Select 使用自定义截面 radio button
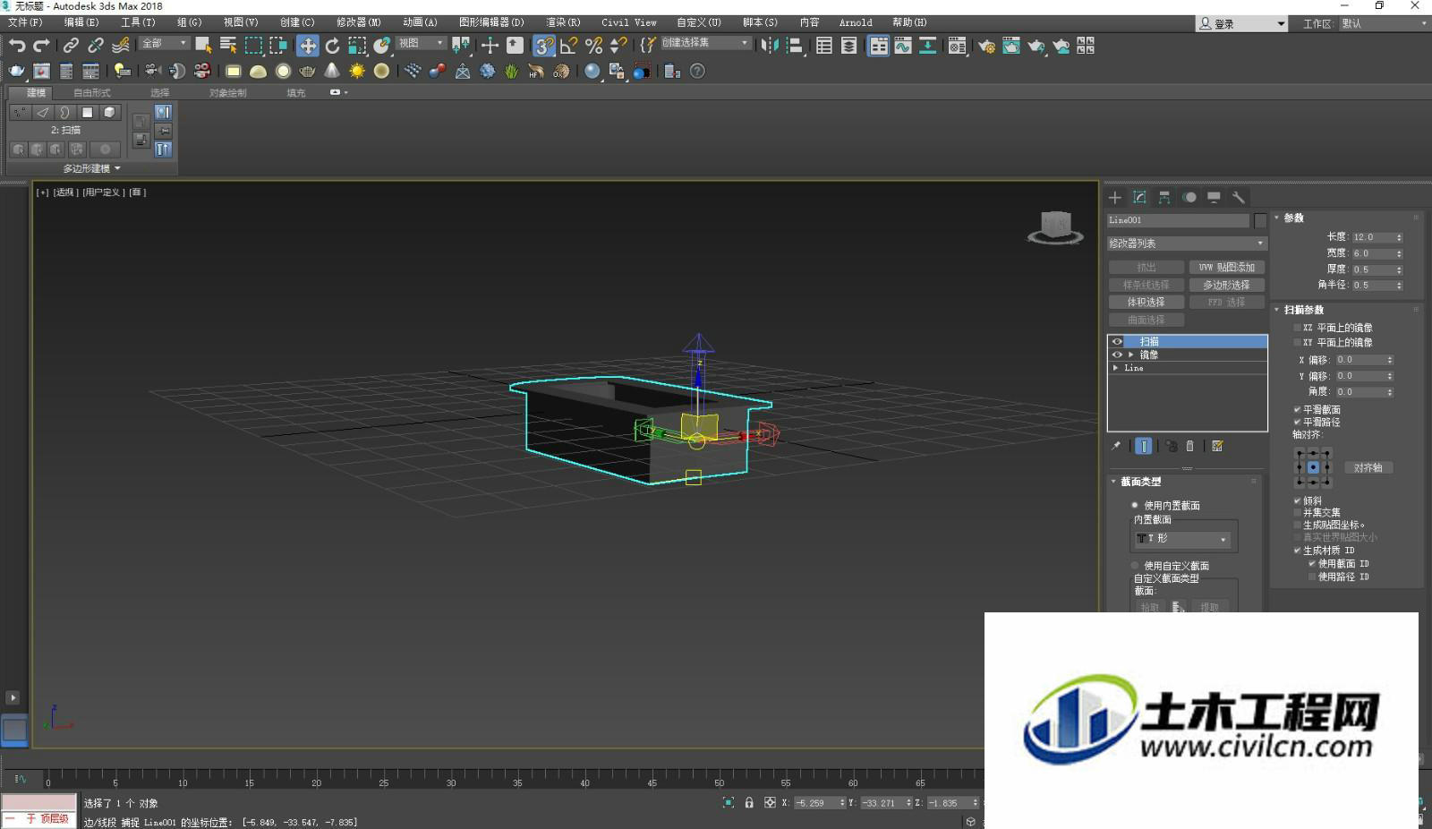 [1135, 566]
